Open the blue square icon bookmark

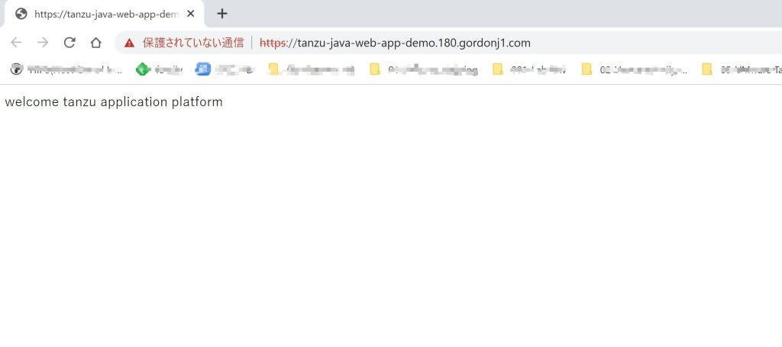pos(225,69)
